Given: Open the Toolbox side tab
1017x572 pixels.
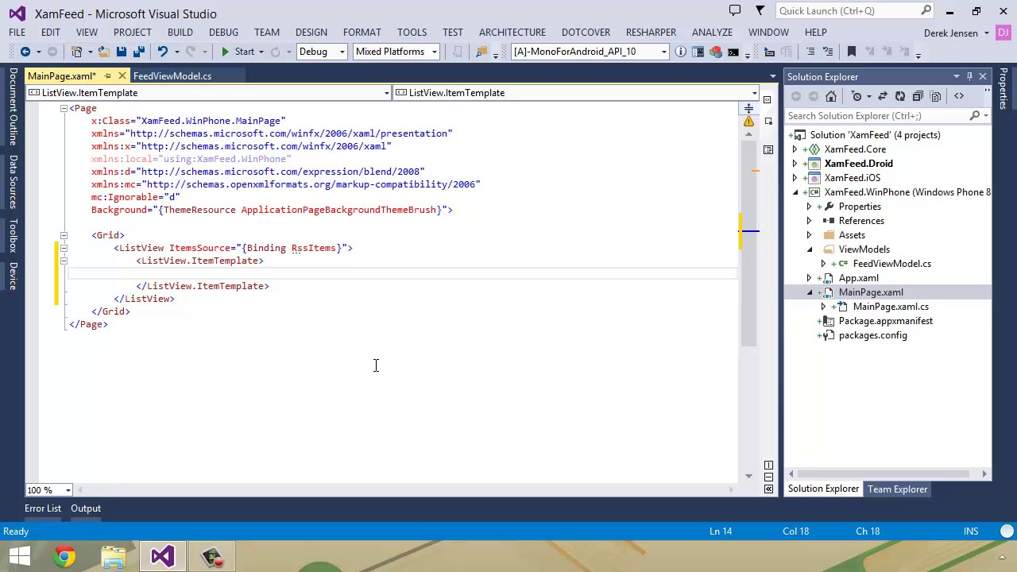Looking at the screenshot, I should (x=13, y=237).
